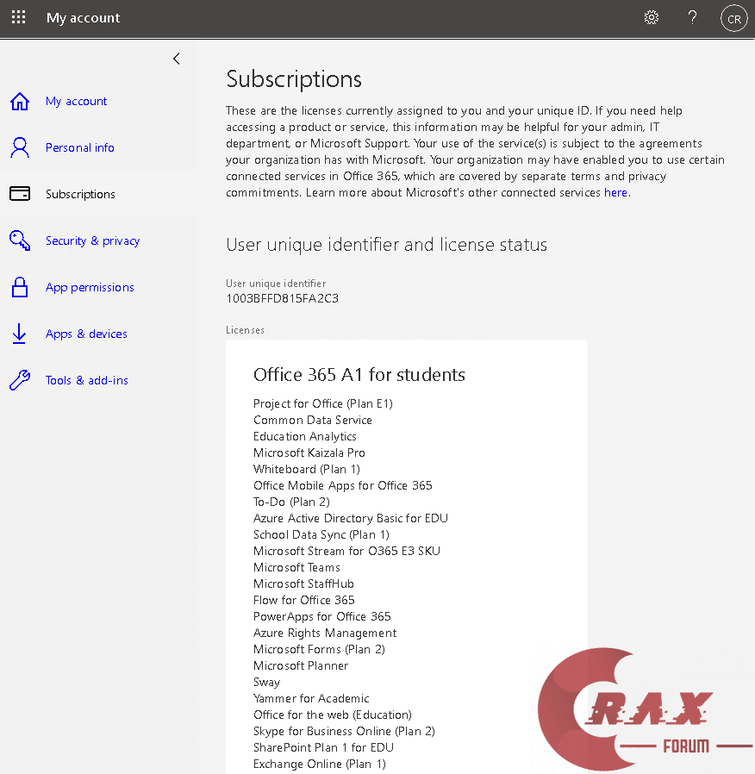Click 'Microsoft Forms (Plan 2)' entry

point(319,649)
